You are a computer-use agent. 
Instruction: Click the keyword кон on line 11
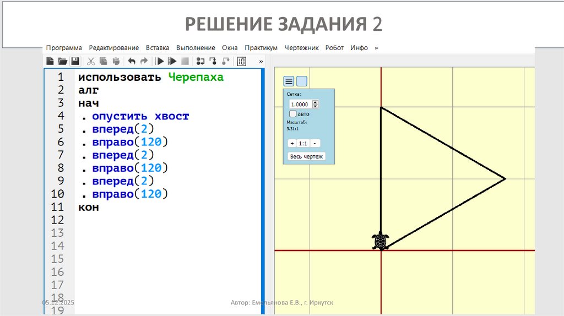pos(89,207)
